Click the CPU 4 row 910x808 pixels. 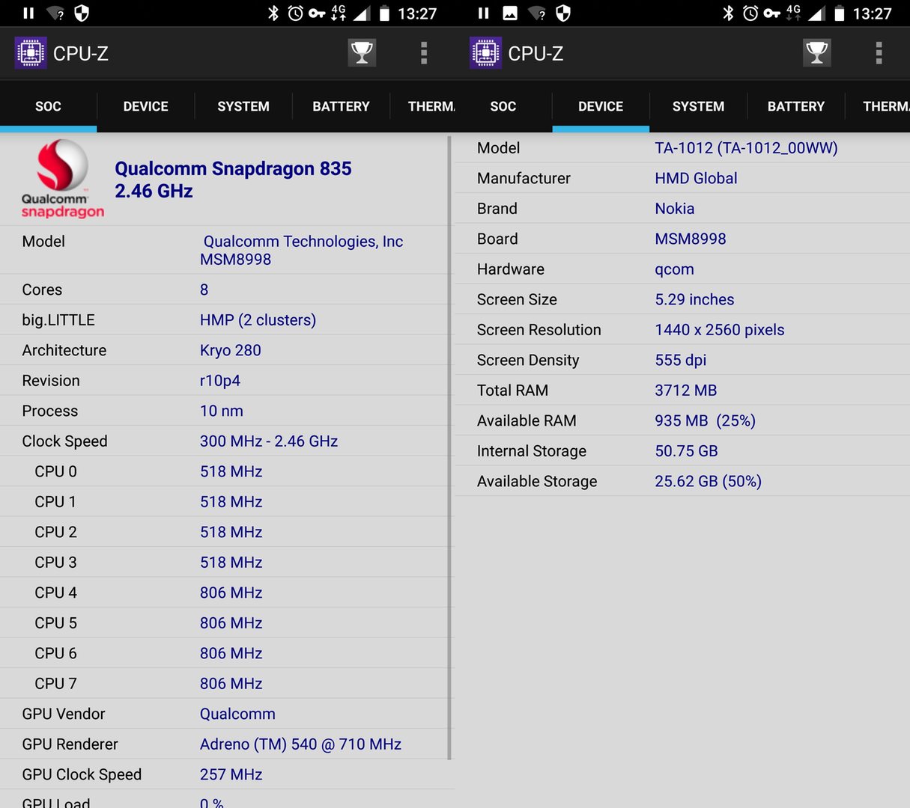pyautogui.click(x=226, y=593)
